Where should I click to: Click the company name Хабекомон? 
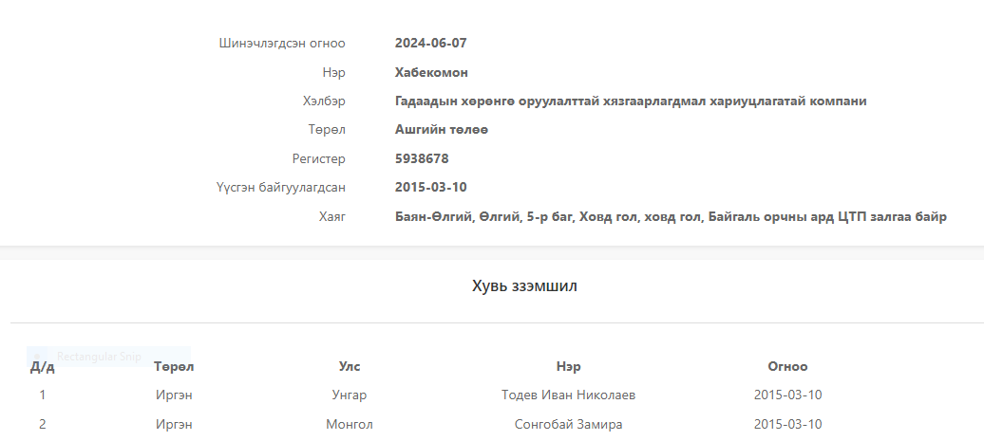pos(431,72)
